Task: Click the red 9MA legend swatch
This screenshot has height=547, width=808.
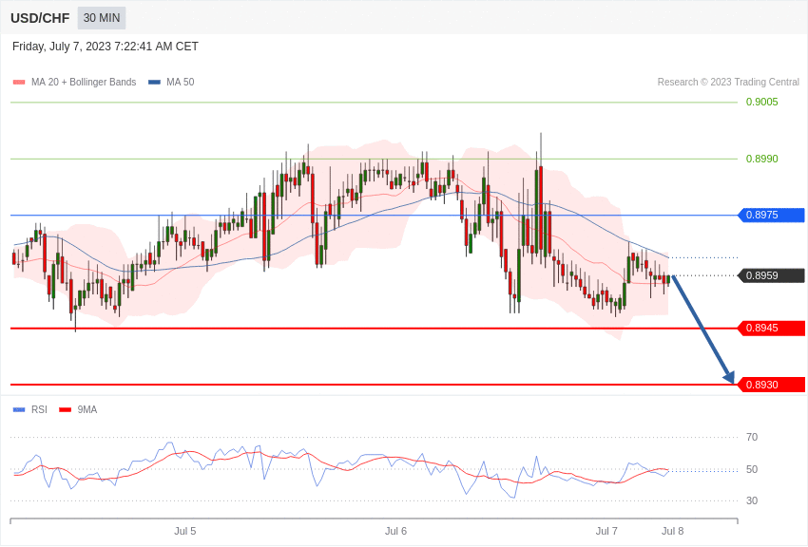Action: point(65,409)
